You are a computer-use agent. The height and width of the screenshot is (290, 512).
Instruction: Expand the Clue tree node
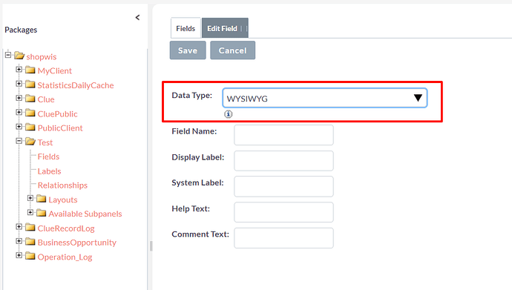click(x=19, y=98)
